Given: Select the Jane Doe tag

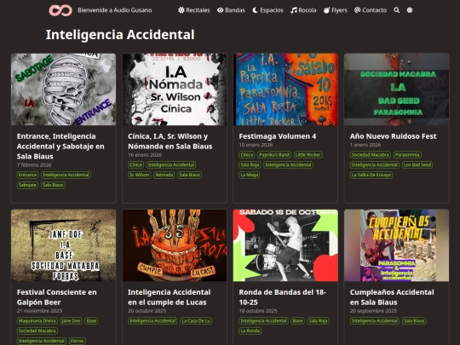Looking at the screenshot, I should (71, 320).
